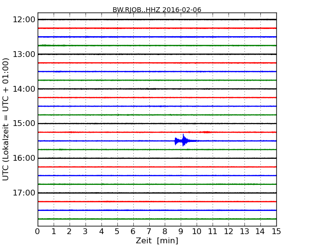The image size is (314, 251).
Task: Click the 15:00 time axis label
Action: pos(24,124)
